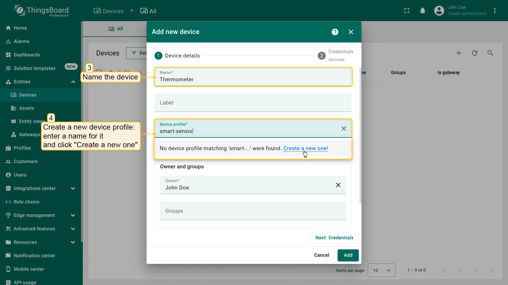Open device search magnifier icon
Screen dimensions: 508x285
(490, 53)
